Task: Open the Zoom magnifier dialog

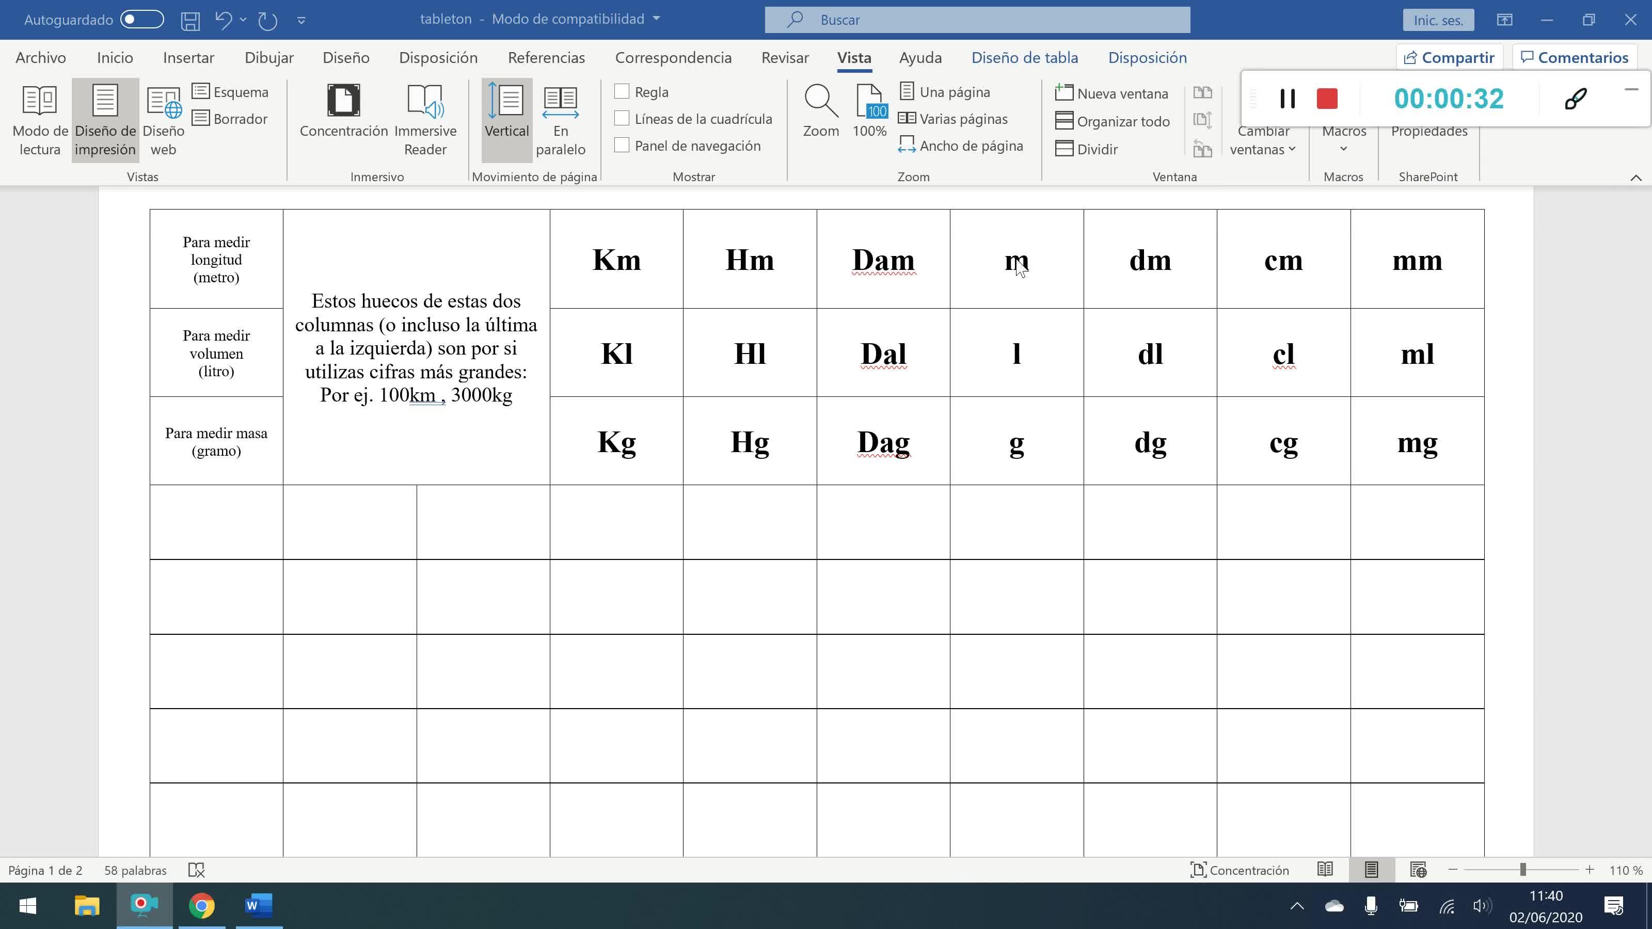Action: [x=820, y=110]
